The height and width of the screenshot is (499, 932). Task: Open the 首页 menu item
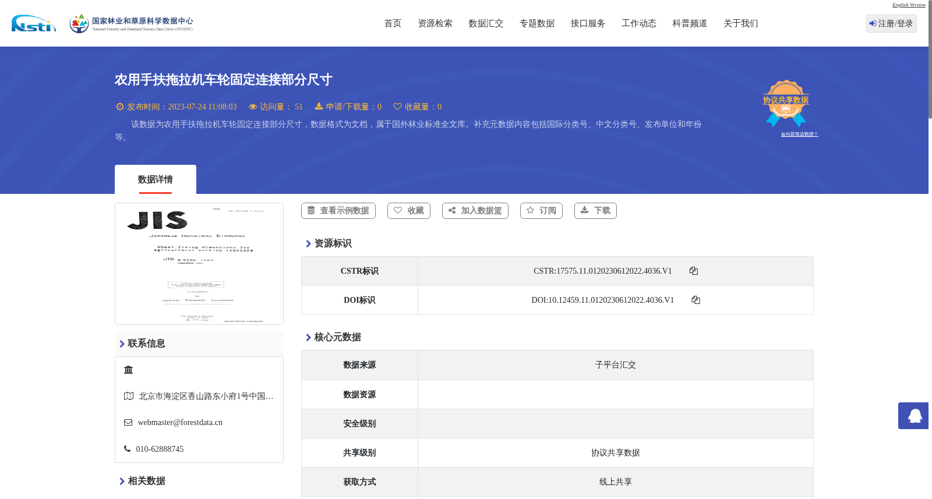point(393,23)
